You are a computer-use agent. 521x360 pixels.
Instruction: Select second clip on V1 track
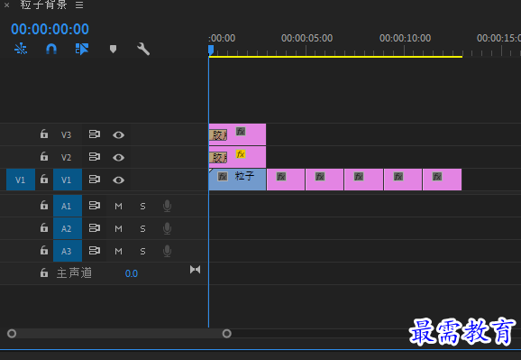[x=286, y=180]
